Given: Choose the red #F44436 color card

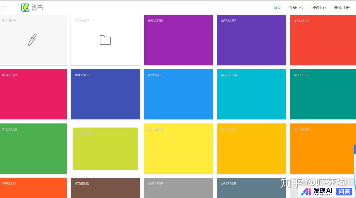Looking at the screenshot, I should tap(323, 40).
